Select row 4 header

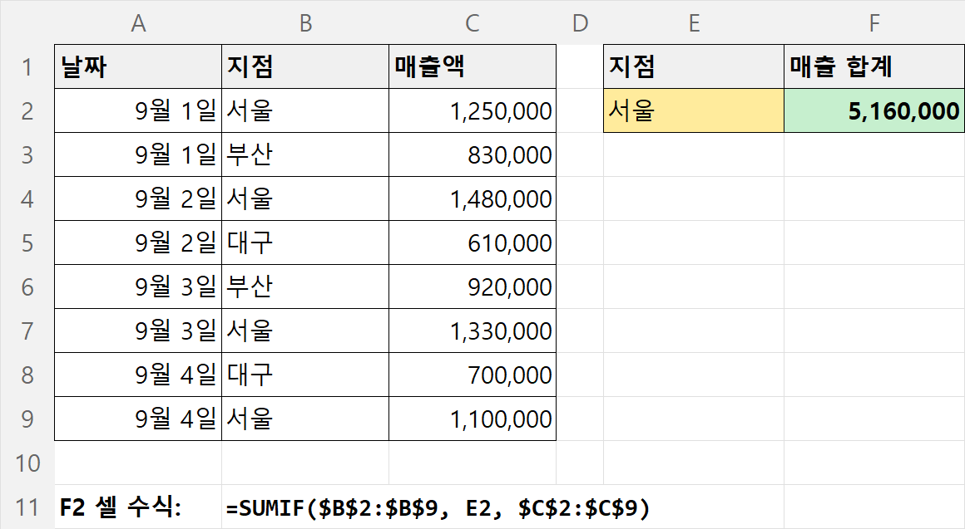[x=27, y=198]
